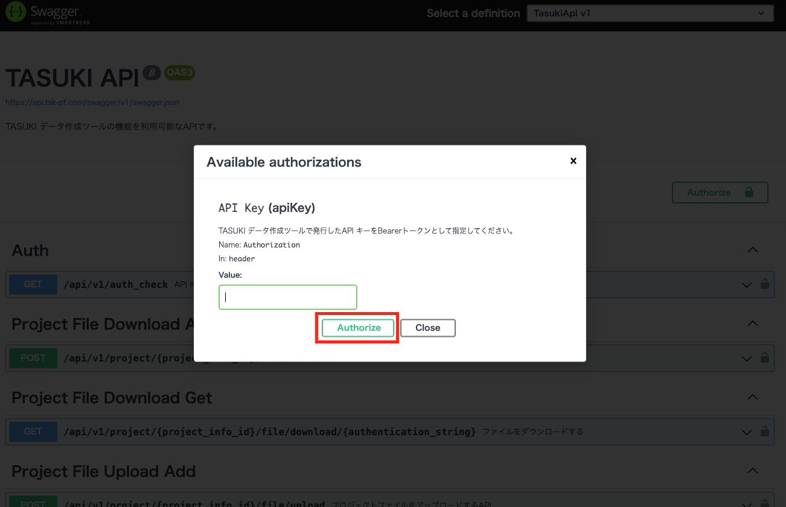Open the swagger.json URL link

[x=92, y=103]
